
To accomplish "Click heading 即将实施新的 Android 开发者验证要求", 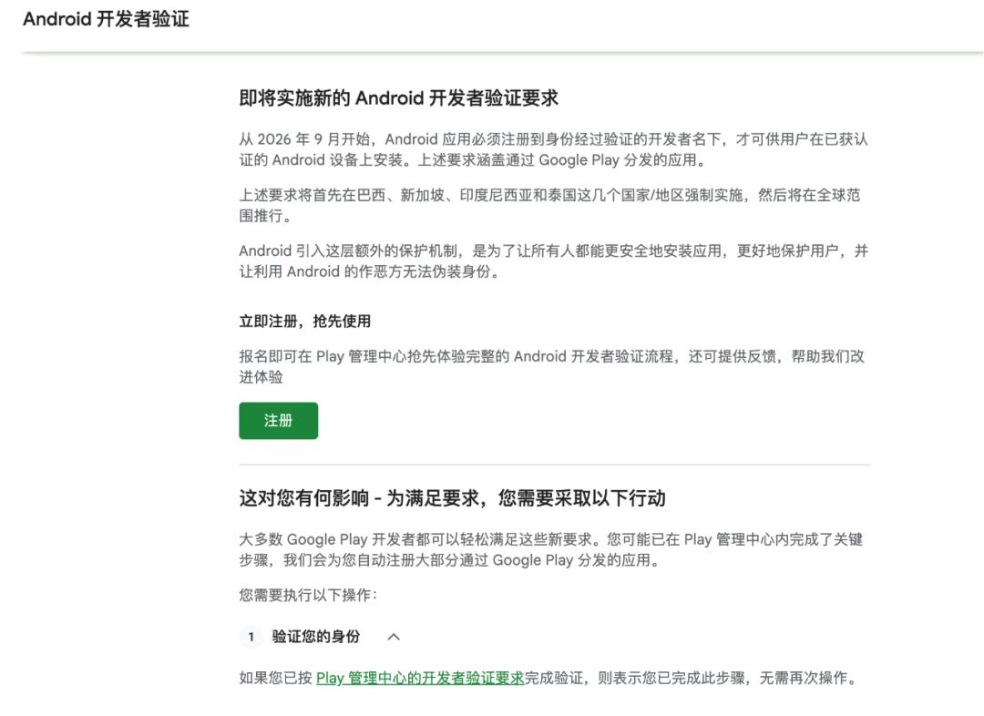I will pos(398,98).
